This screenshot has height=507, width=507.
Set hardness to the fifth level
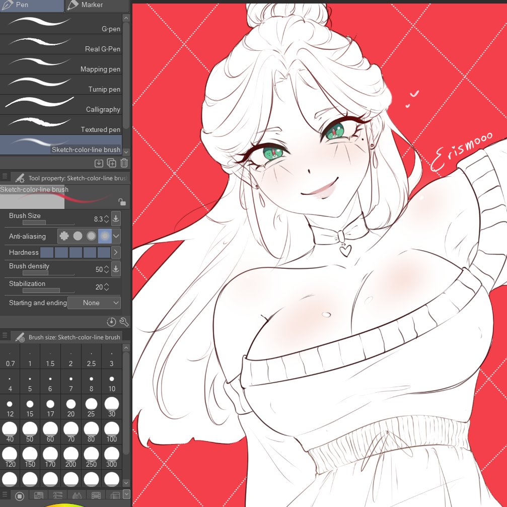104,253
